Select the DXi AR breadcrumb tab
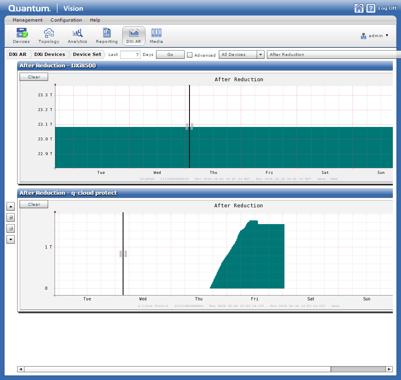Viewport: 401px width, 380px height. click(18, 54)
